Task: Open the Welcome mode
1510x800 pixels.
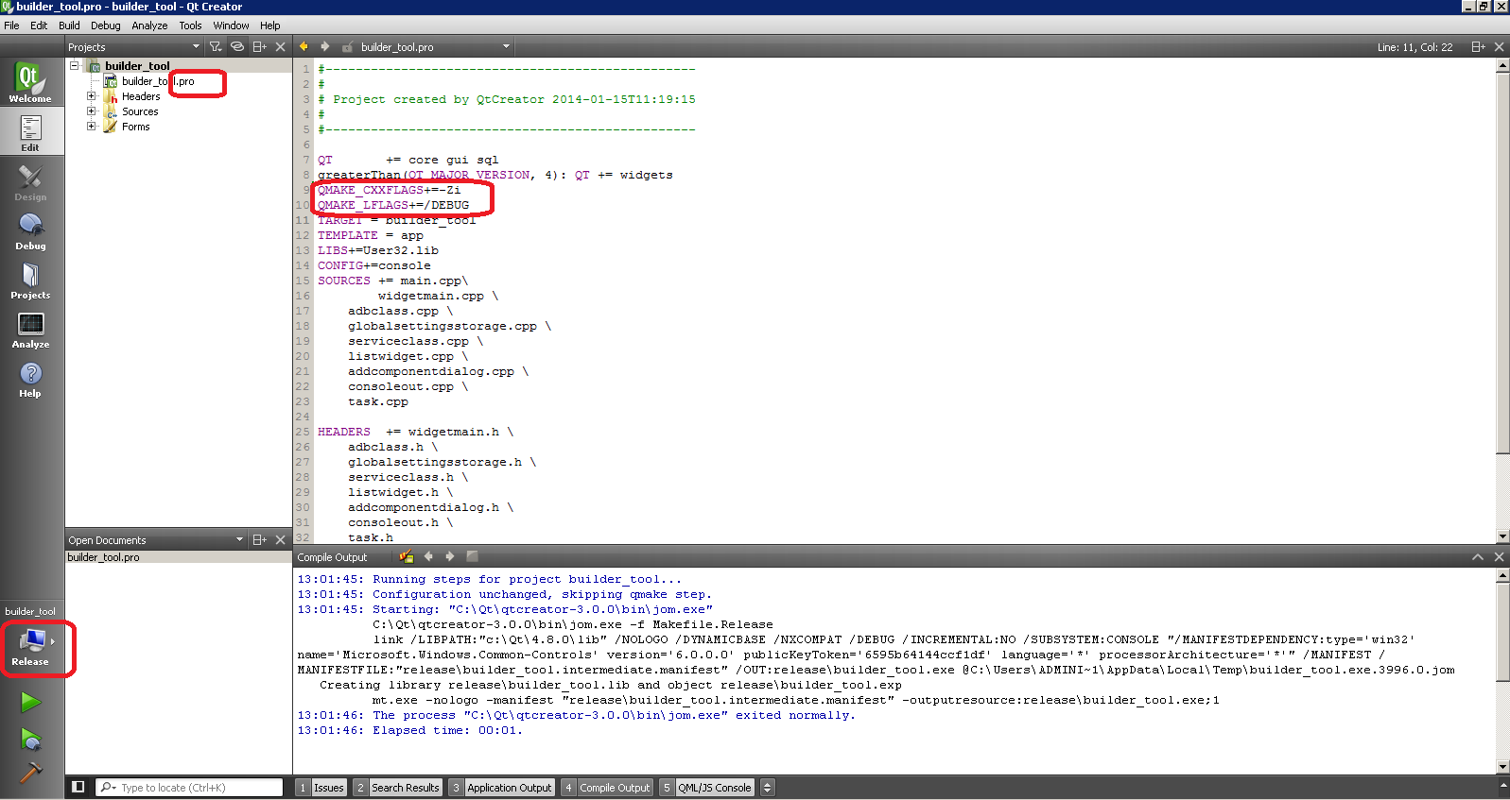Action: tap(31, 82)
